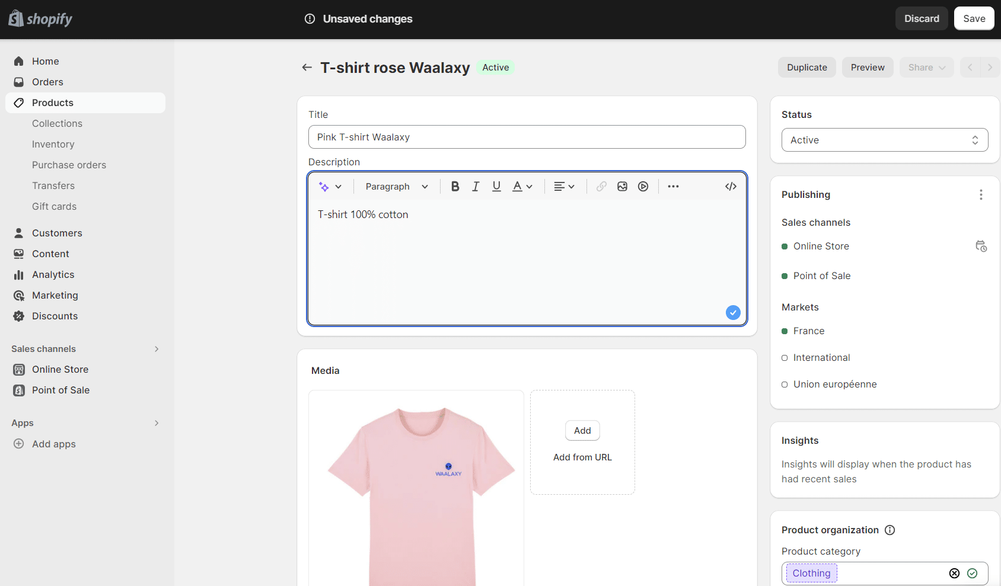1001x586 pixels.
Task: Click Point of Sale under Sales channels panel
Action: click(x=822, y=276)
